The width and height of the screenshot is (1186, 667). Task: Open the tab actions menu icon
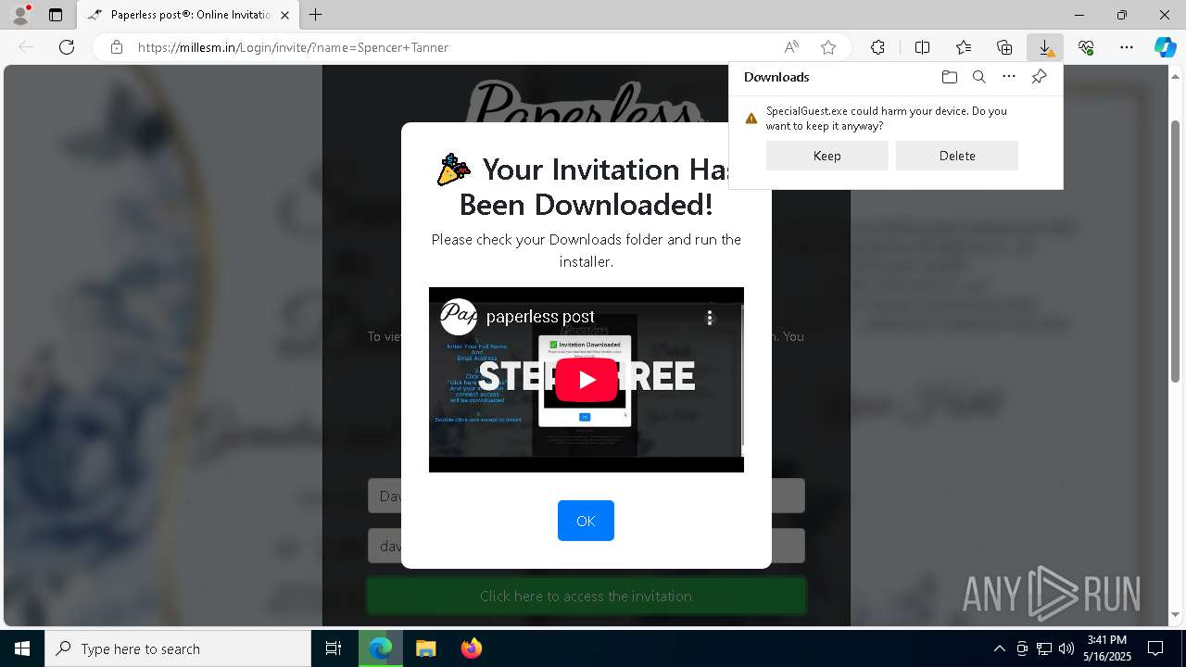(56, 15)
